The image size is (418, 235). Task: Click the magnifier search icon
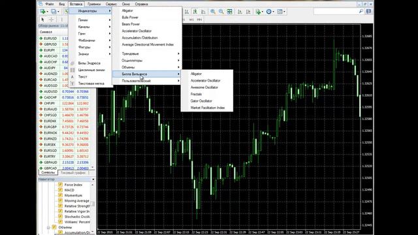click(x=361, y=11)
